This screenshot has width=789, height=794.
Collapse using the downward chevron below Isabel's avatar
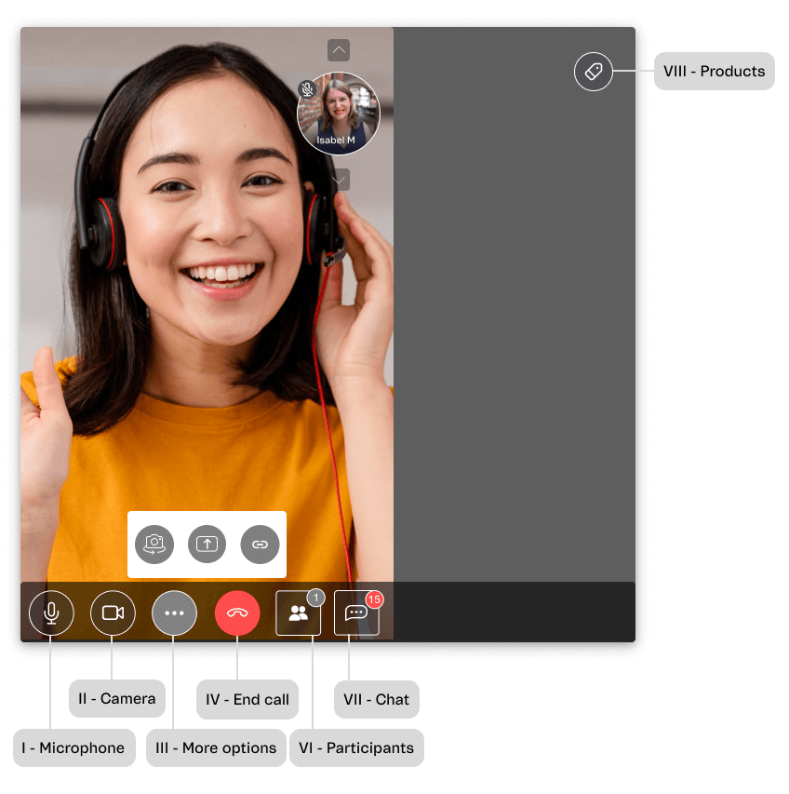(339, 179)
